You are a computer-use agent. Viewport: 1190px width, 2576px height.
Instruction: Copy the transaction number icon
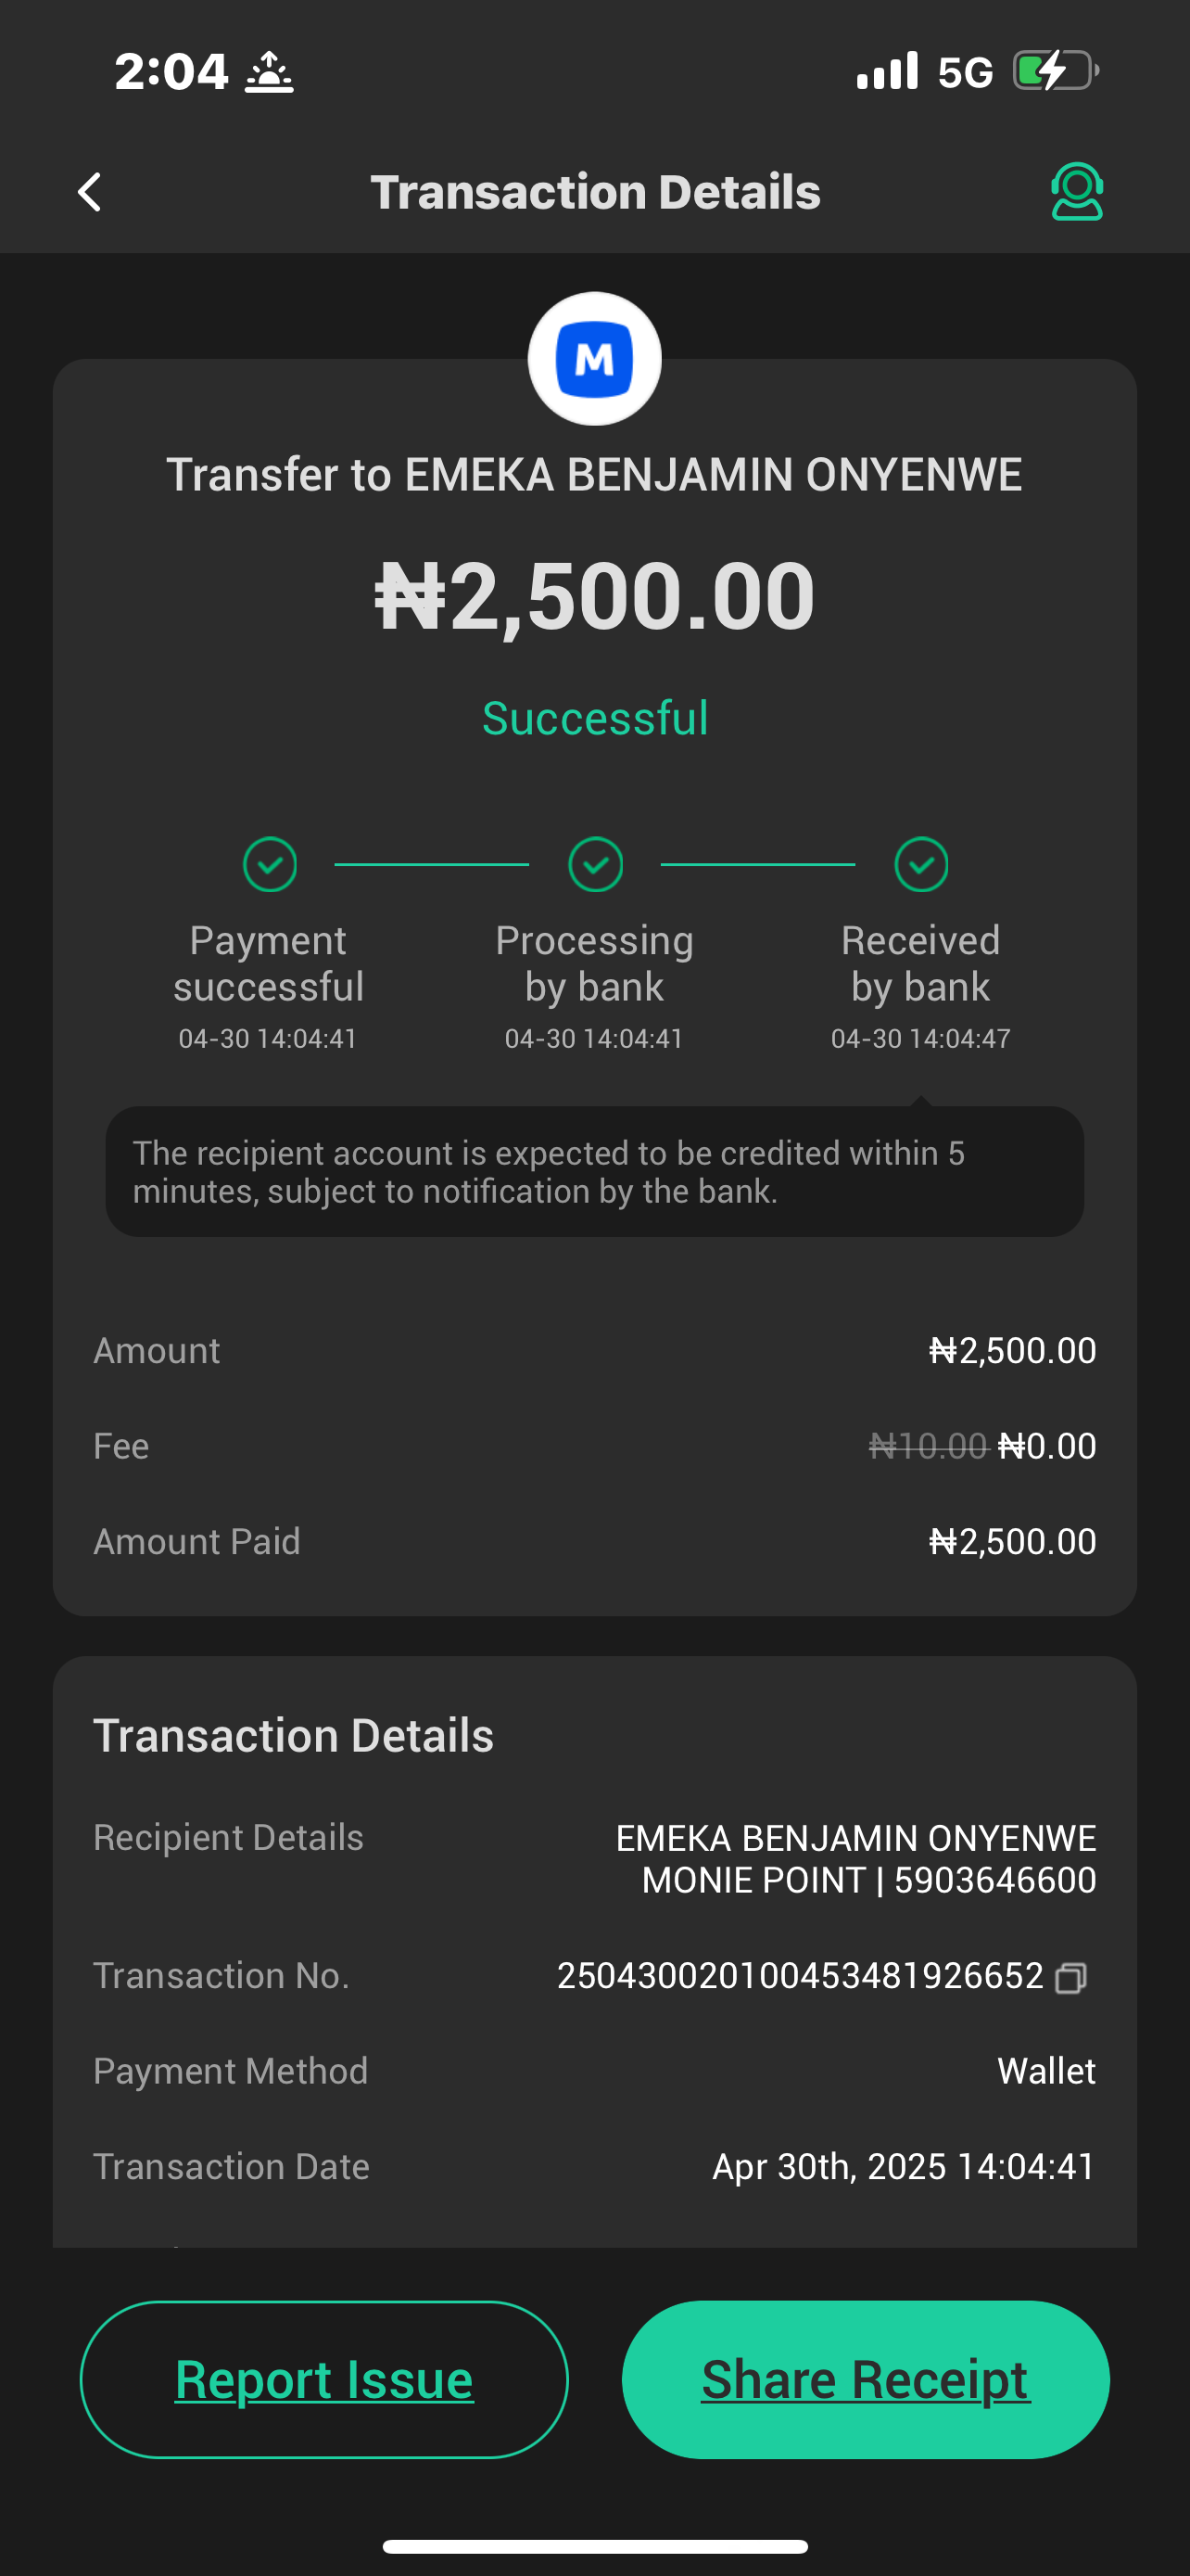1070,1978
